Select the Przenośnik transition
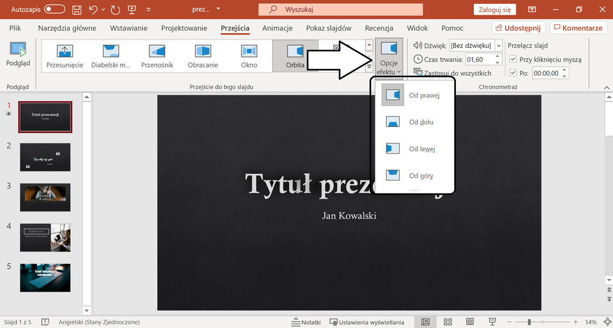Image resolution: width=613 pixels, height=328 pixels. (x=157, y=56)
